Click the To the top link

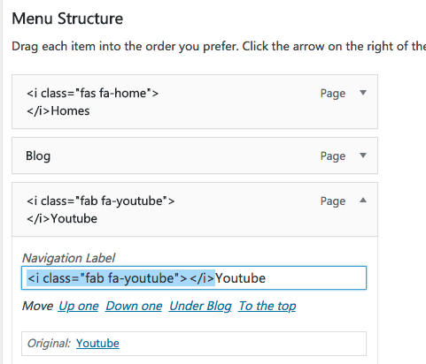pyautogui.click(x=267, y=307)
